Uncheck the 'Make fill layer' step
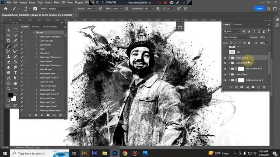Screen dimensions: 280x157 click(x=22, y=69)
